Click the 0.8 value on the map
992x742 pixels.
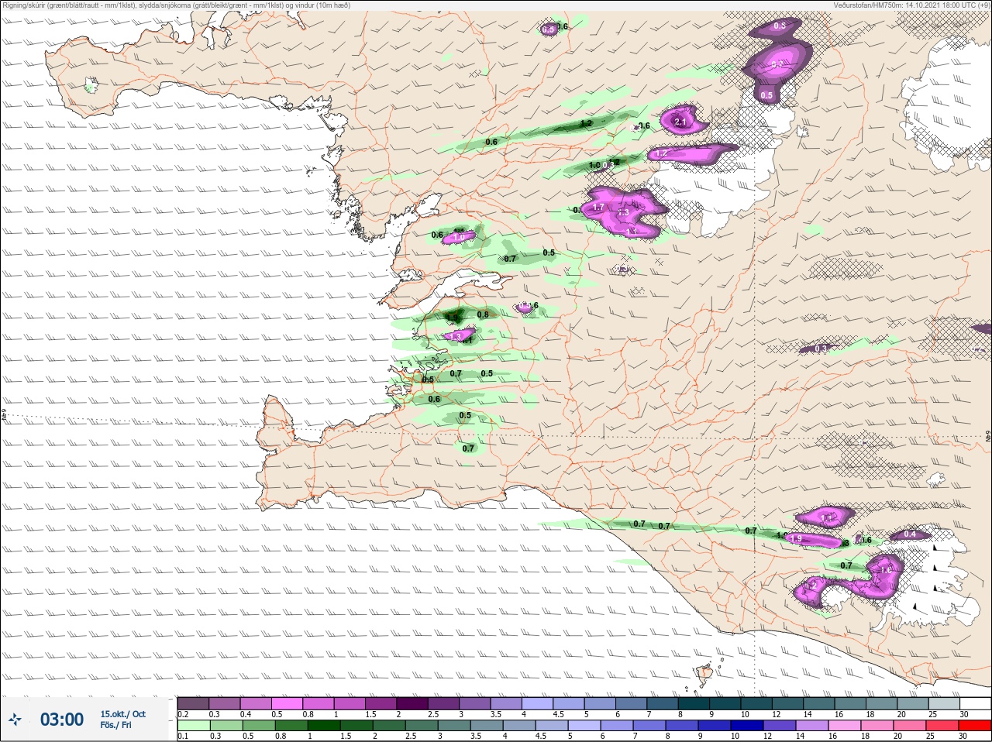tap(483, 314)
